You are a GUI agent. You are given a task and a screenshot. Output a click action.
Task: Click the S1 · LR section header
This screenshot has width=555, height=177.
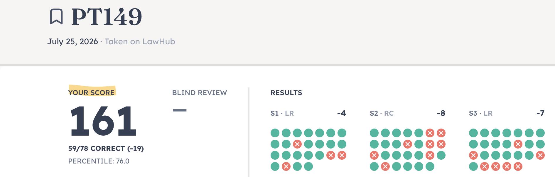click(x=282, y=113)
